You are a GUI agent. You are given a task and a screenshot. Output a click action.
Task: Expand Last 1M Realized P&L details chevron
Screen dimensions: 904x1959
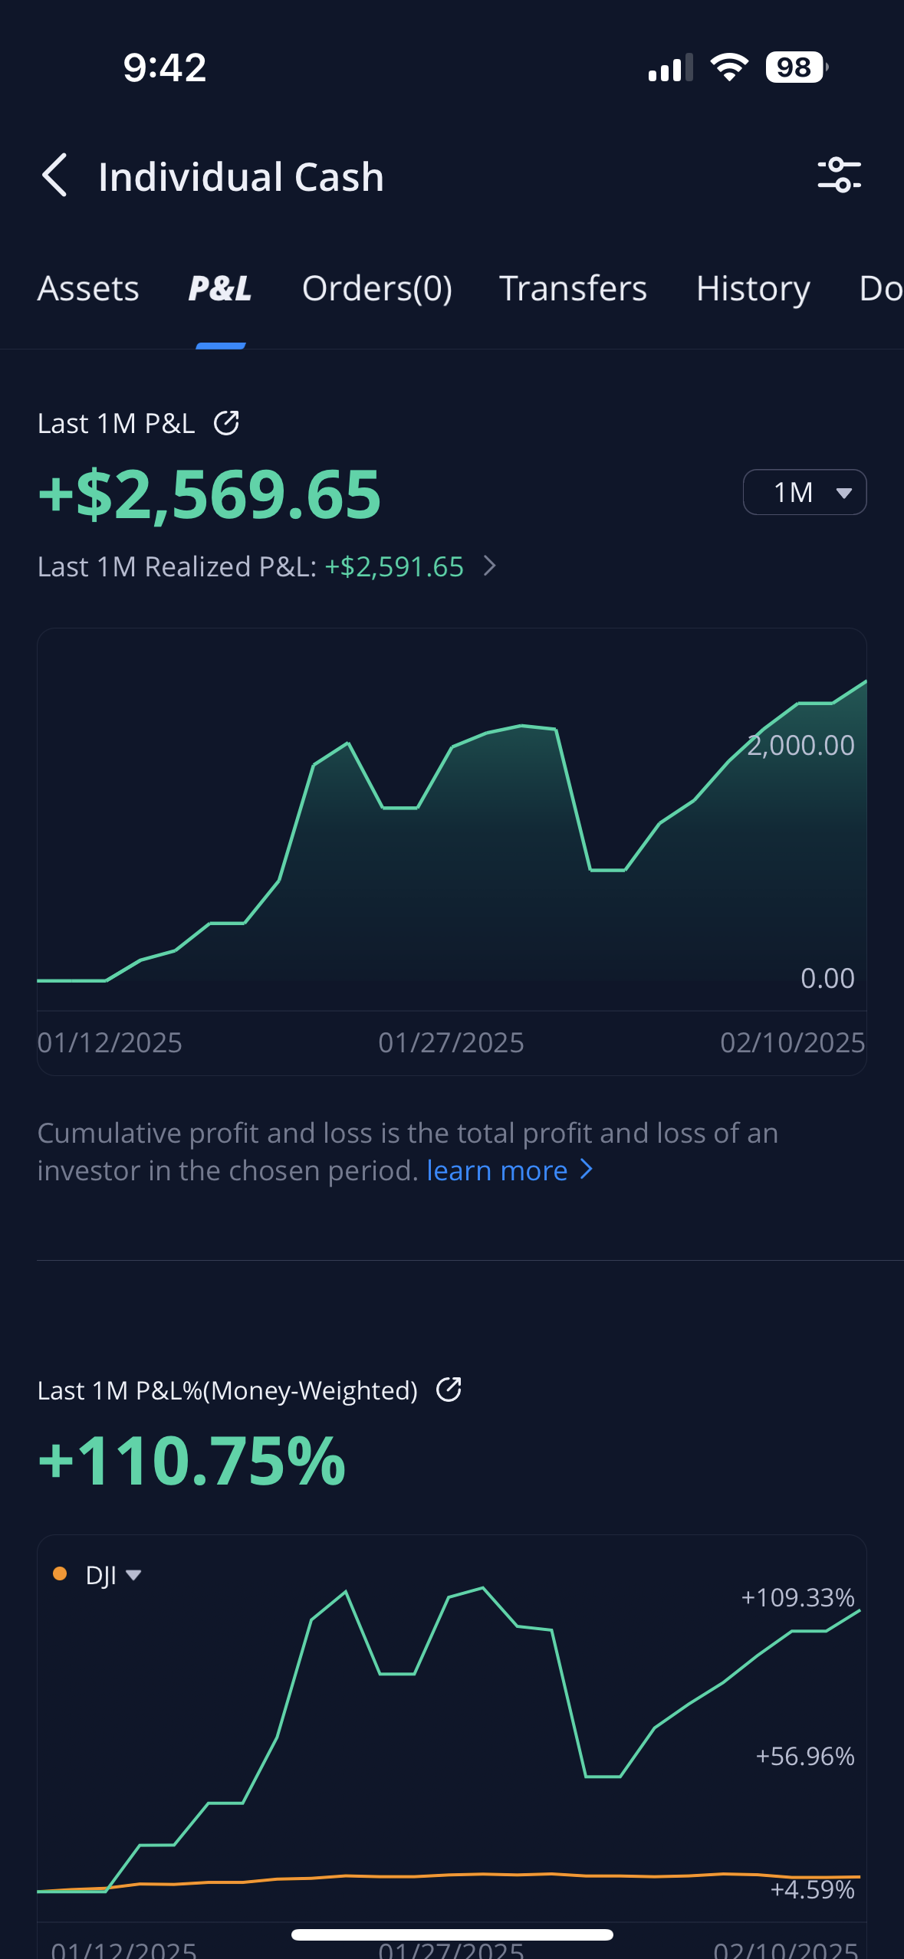tap(491, 566)
